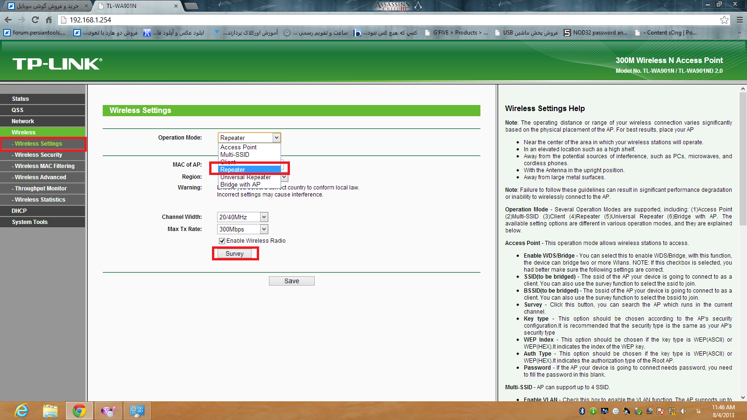Open the Chrome menu icon

point(740,20)
